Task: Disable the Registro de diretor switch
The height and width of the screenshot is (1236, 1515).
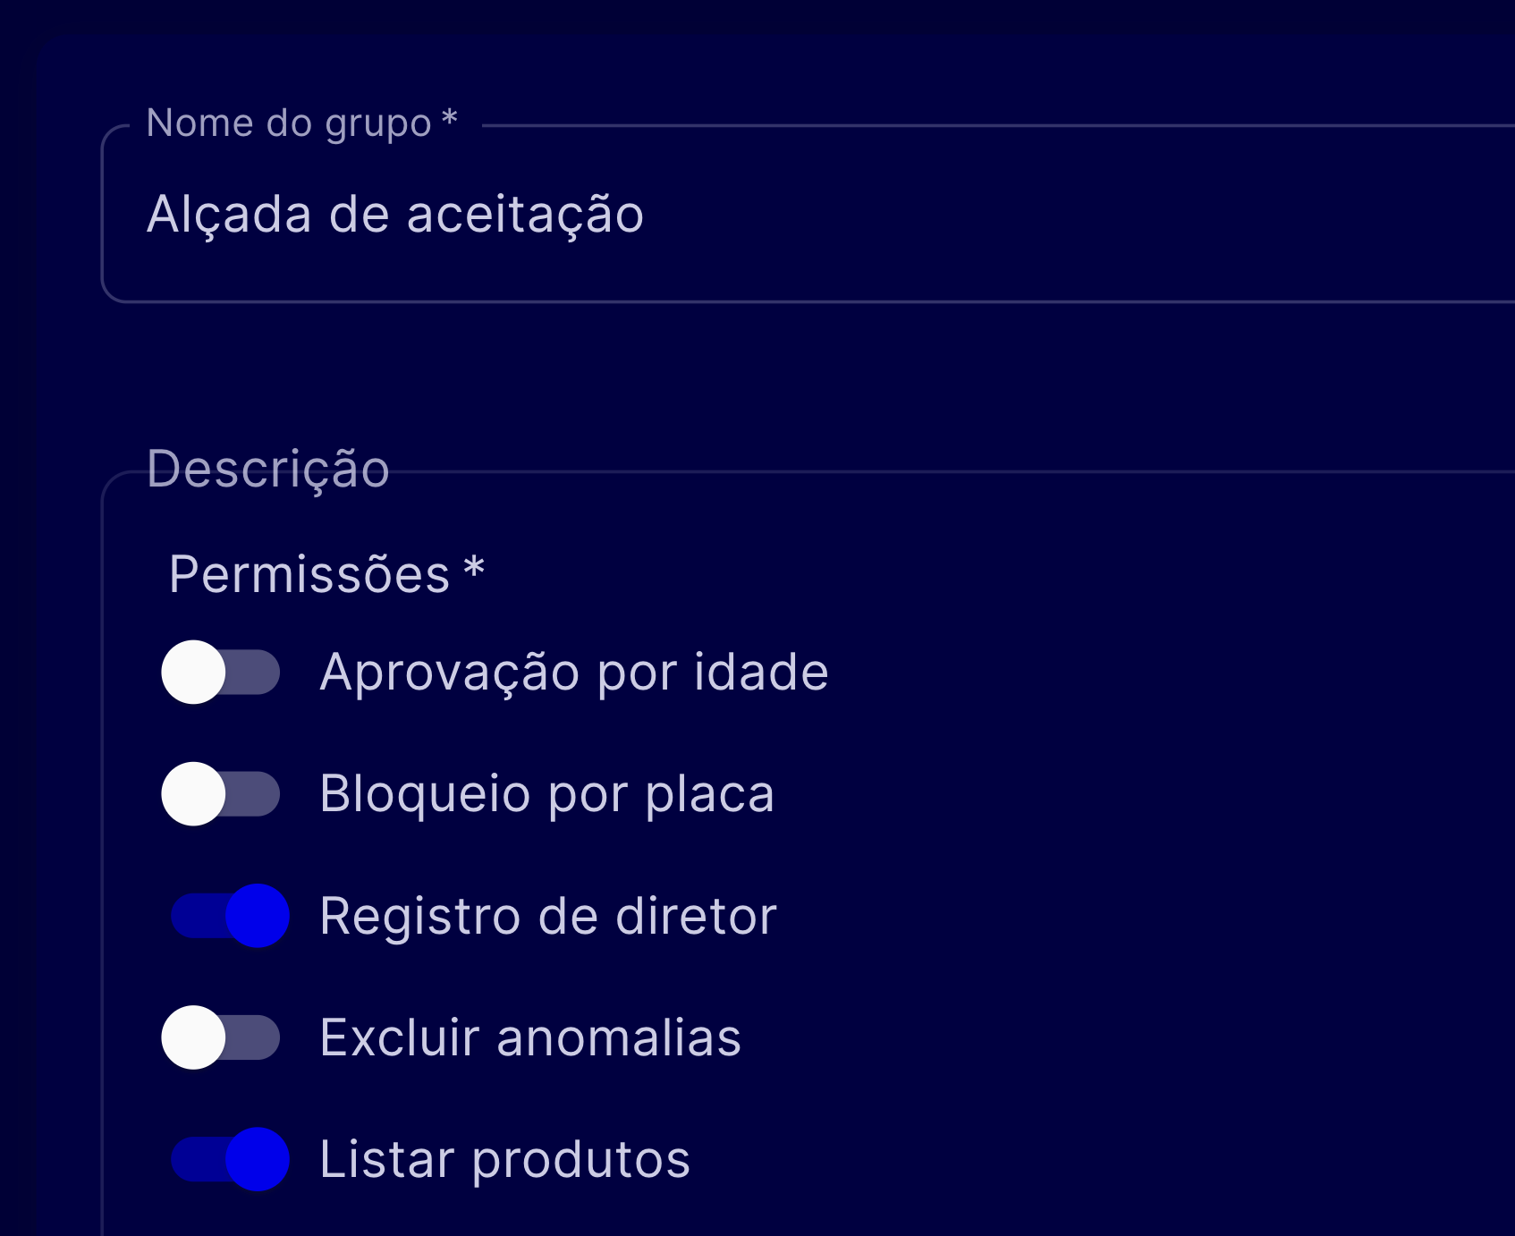Action: tap(230, 915)
